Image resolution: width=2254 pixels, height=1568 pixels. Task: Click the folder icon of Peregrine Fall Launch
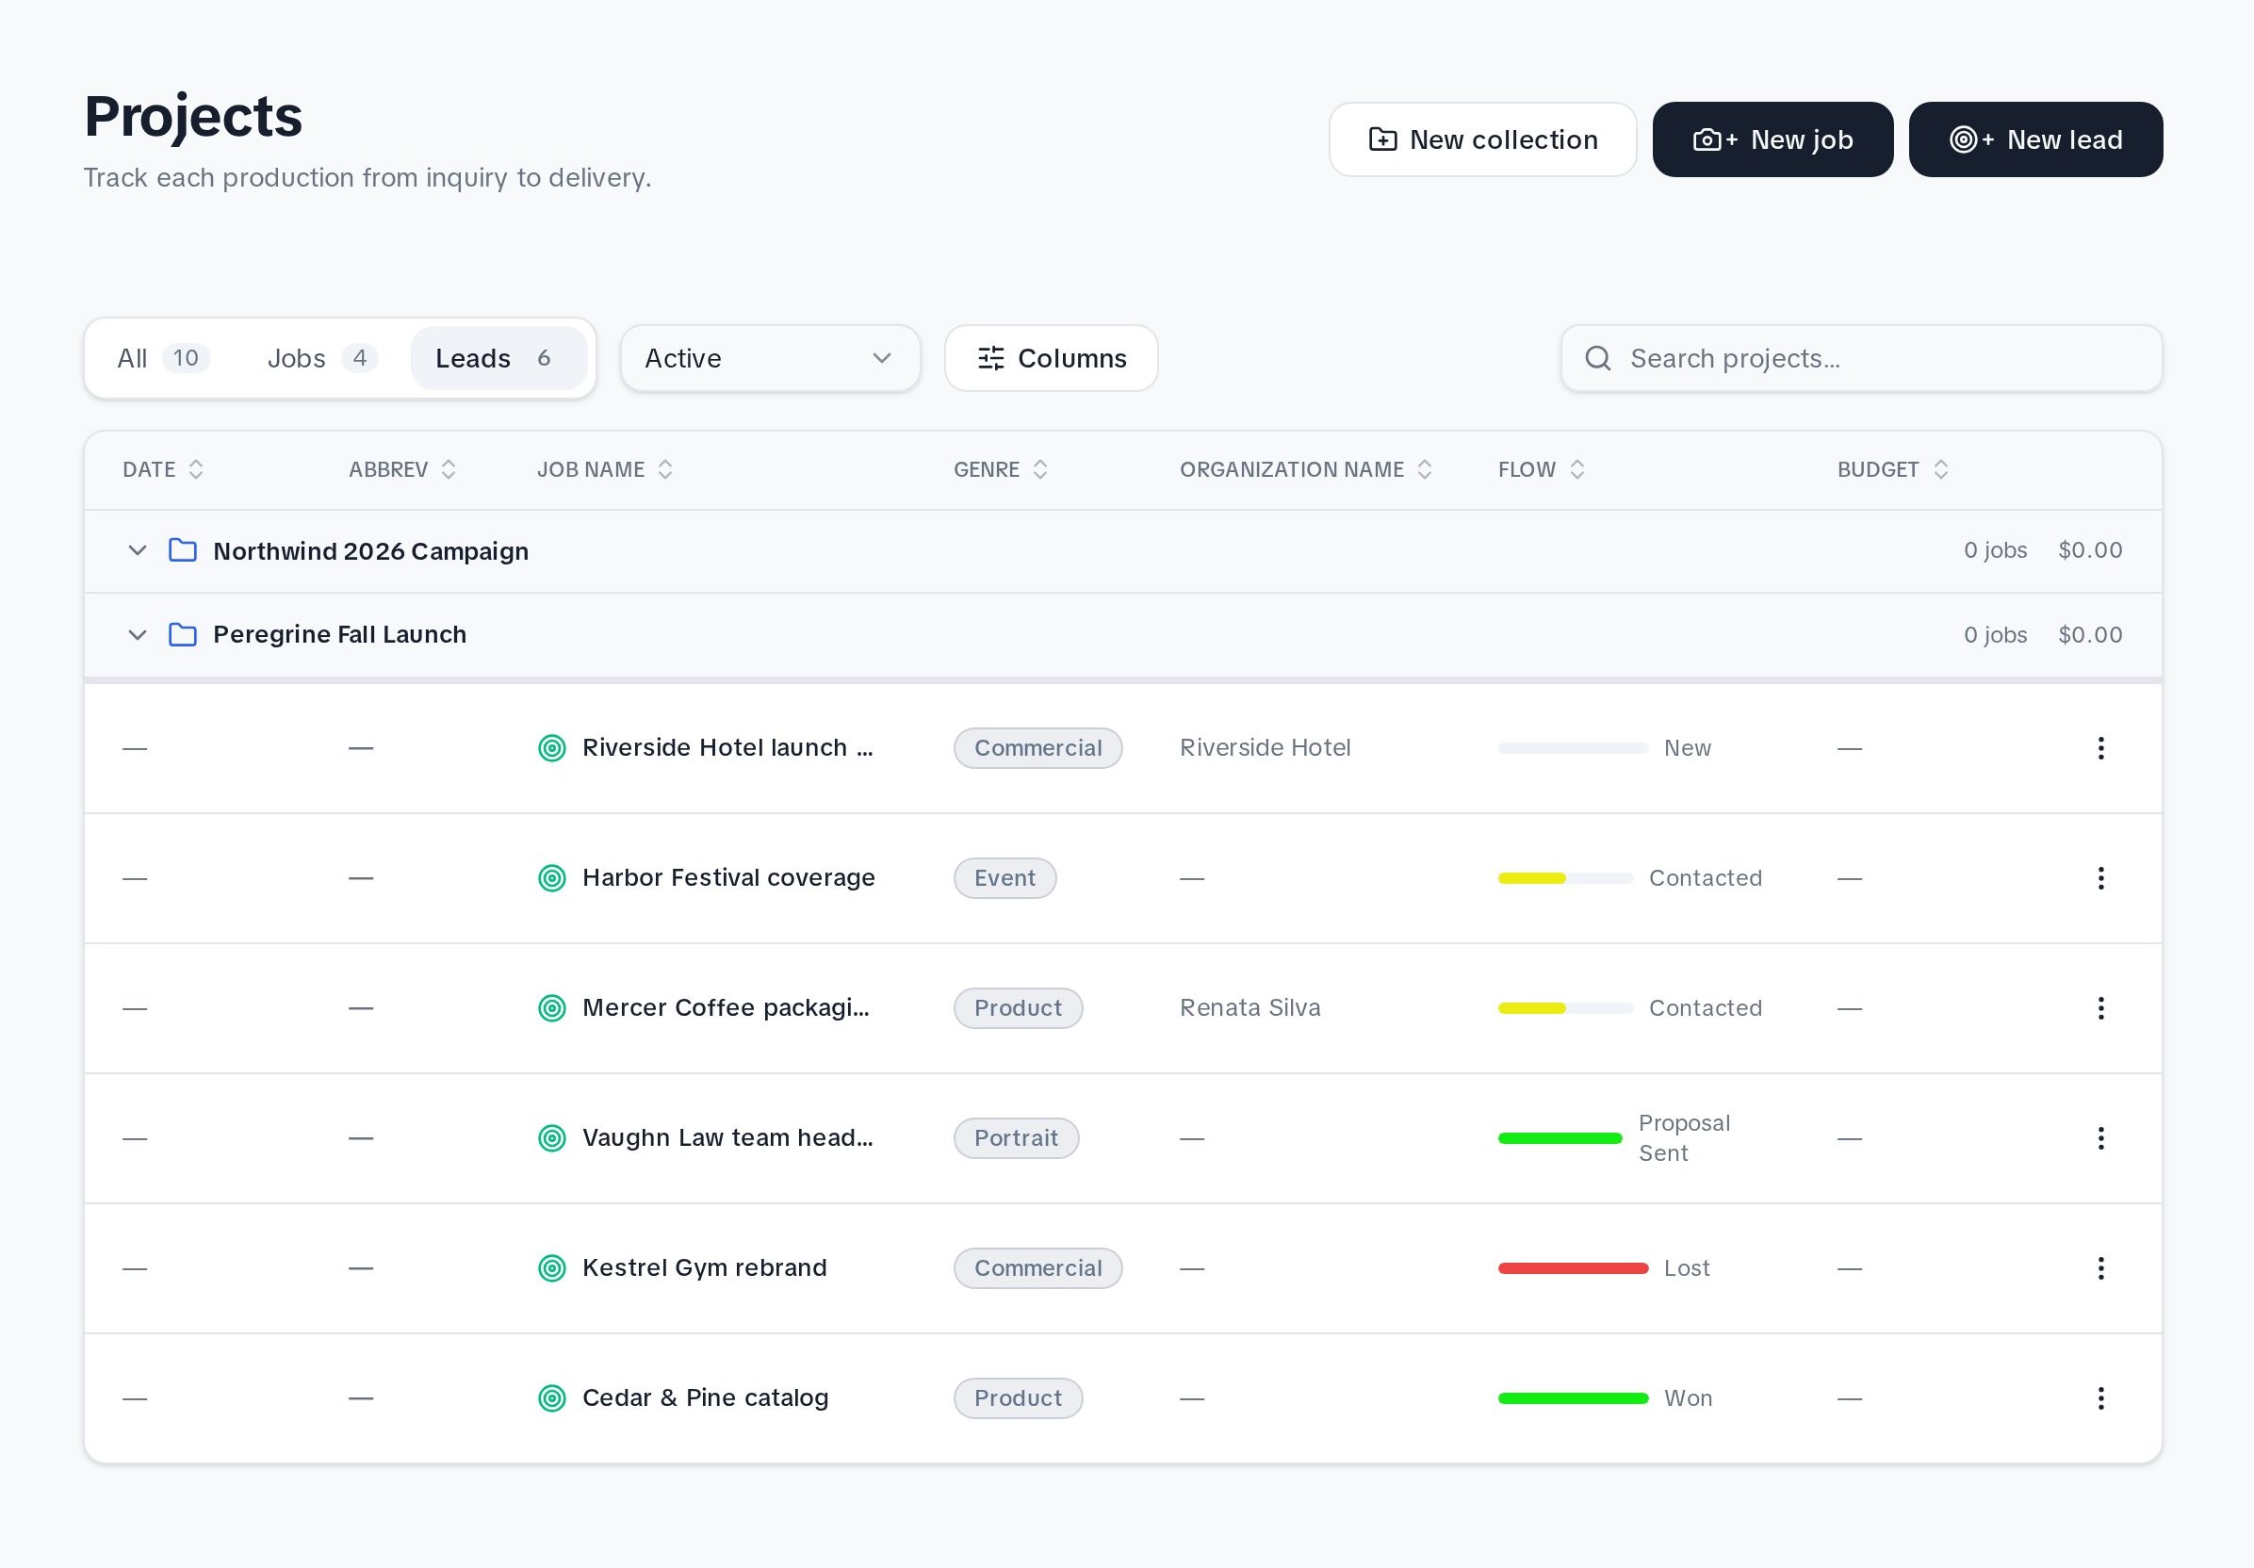click(183, 634)
